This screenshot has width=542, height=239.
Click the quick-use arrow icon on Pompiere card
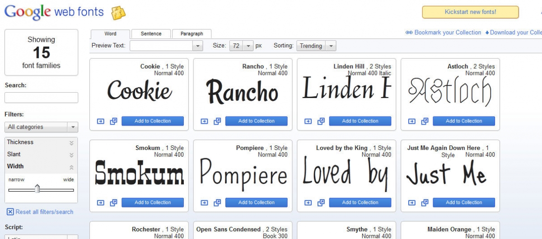205,202
